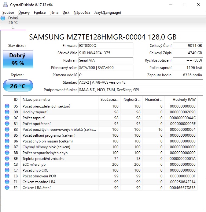Open the Úpravy menu
This screenshot has height=212, width=206.
coord(24,13)
